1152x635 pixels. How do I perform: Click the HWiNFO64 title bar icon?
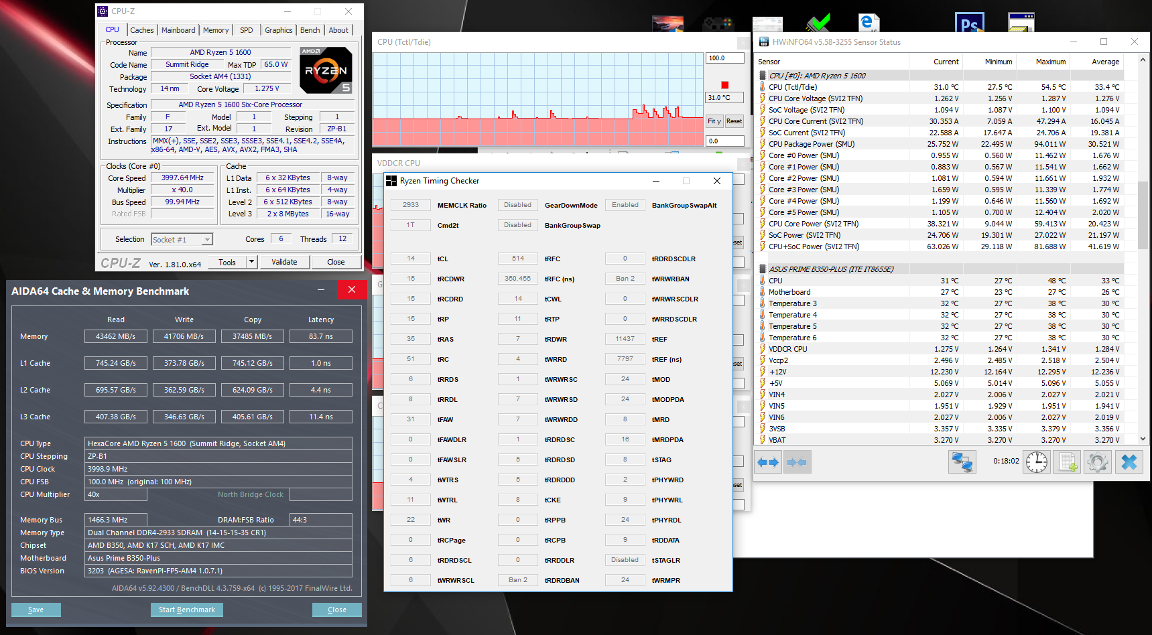pos(763,42)
